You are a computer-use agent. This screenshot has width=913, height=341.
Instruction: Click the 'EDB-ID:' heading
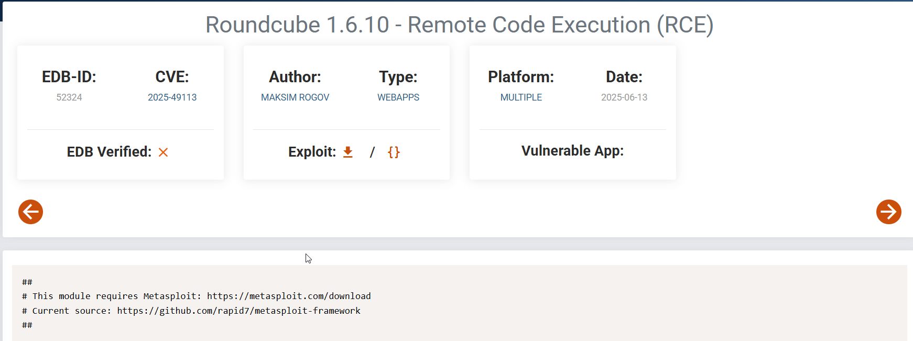pos(69,77)
